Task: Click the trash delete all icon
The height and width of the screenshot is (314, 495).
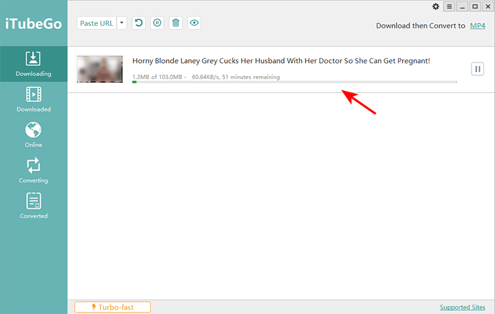Action: click(x=176, y=23)
